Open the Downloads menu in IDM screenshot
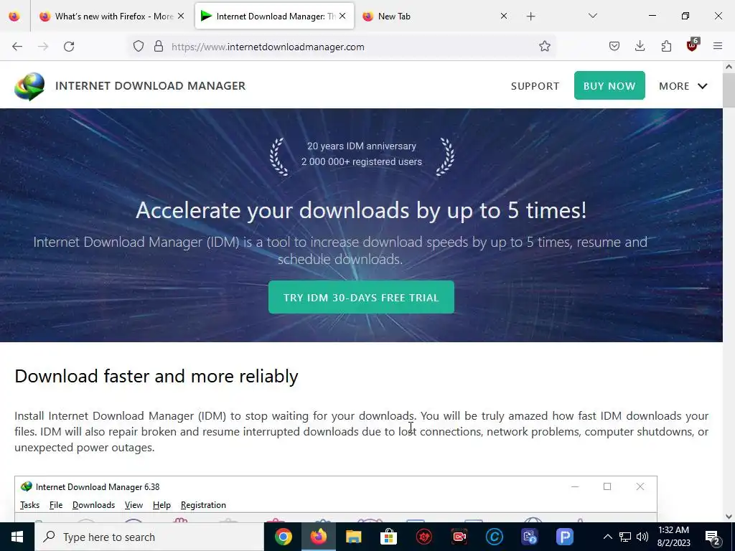 tap(94, 505)
